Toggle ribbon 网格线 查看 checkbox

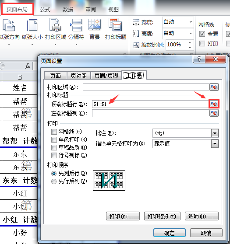pyautogui.click(x=202, y=34)
